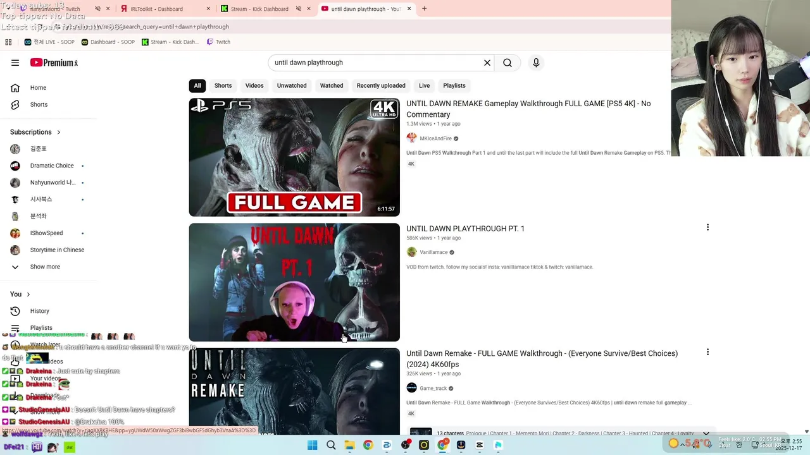Screen dimensions: 810x455
Task: Click the page vertical scrollbar down arrow
Action: click(x=806, y=432)
